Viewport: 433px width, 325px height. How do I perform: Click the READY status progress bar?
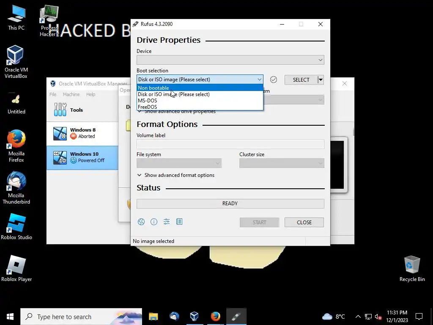pyautogui.click(x=230, y=204)
